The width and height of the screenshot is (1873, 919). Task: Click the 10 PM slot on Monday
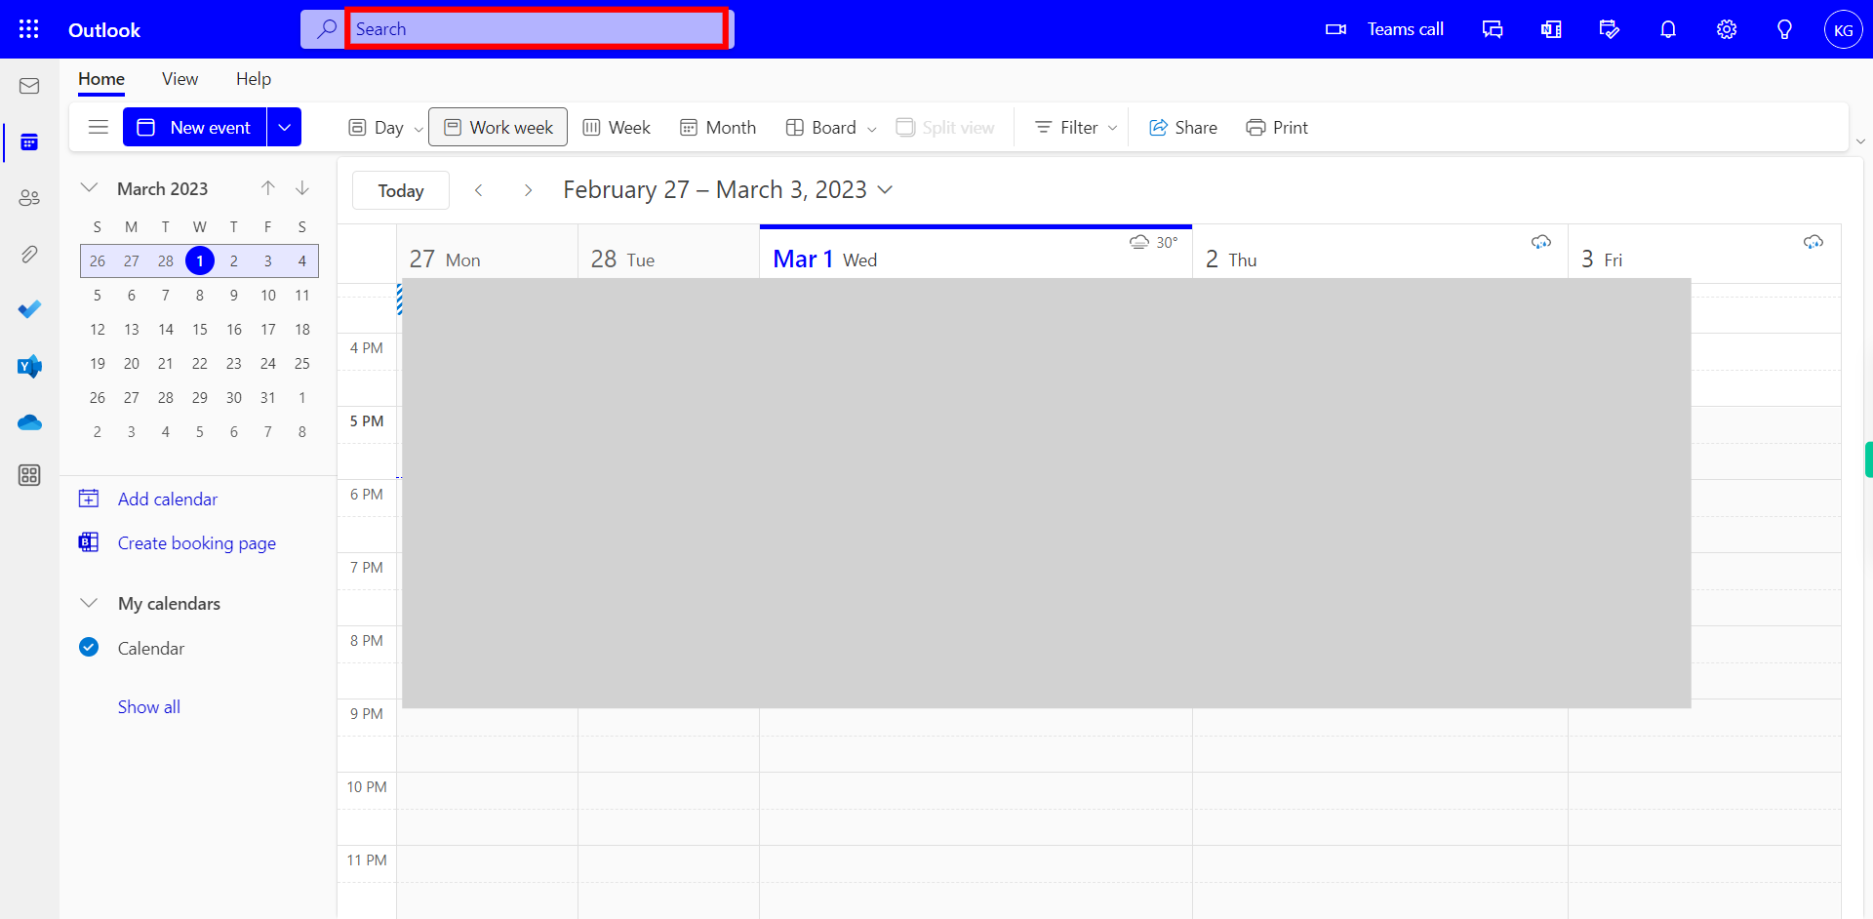pos(487,790)
